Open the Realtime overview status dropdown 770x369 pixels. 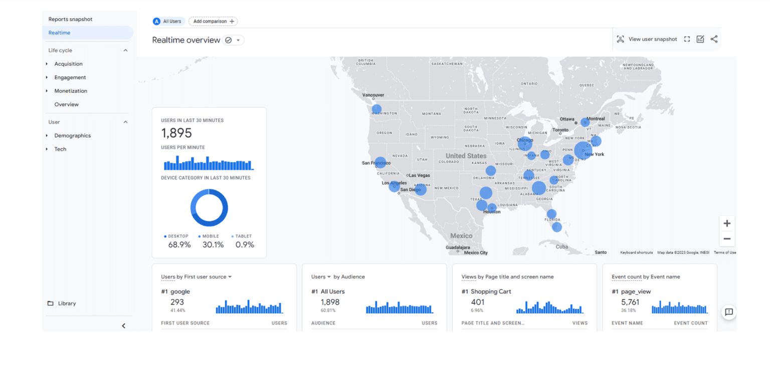coord(233,40)
